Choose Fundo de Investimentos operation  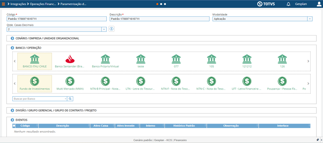[x=35, y=84]
